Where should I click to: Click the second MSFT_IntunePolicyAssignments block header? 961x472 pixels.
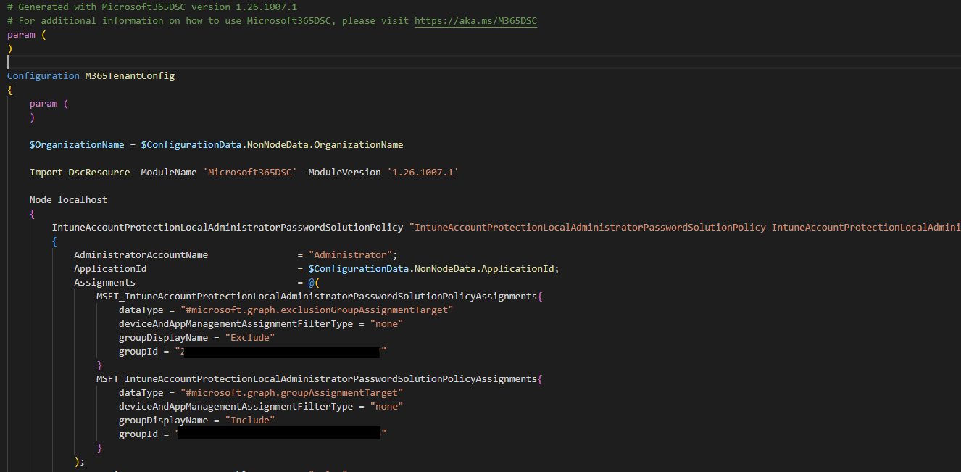[320, 378]
